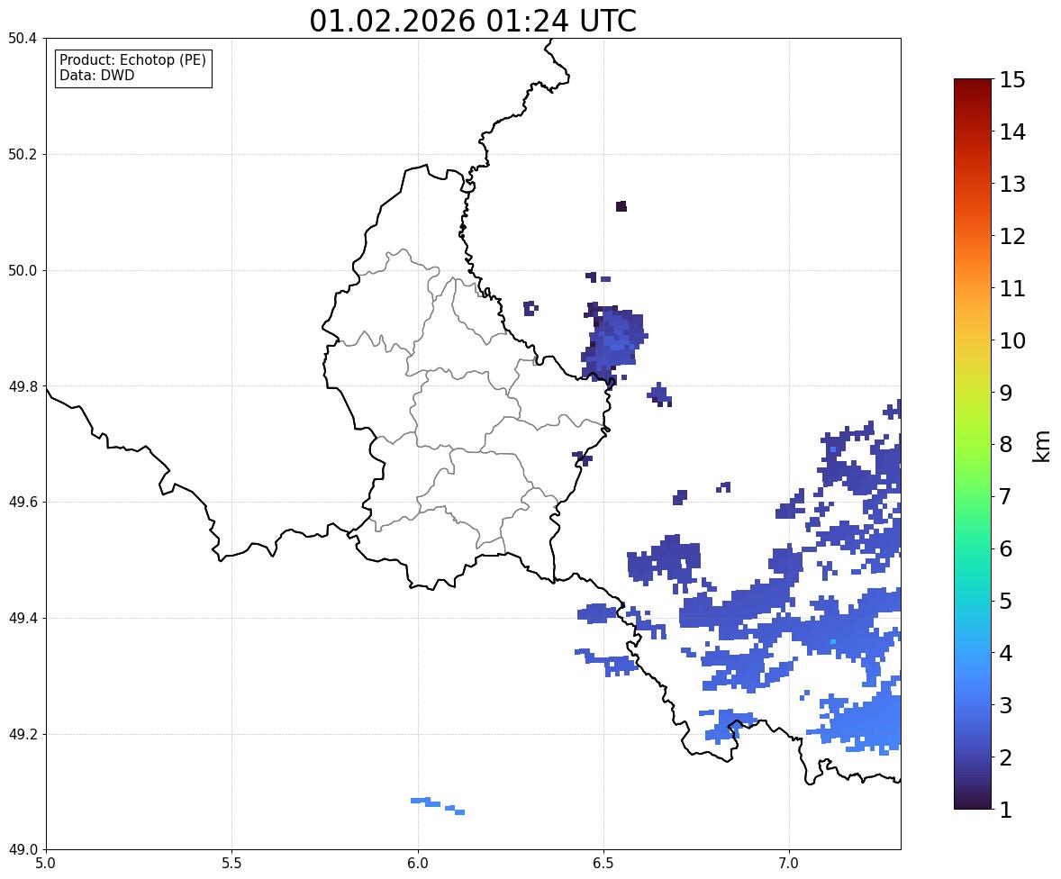
Task: Click the colorbar tick label '11'
Action: point(1012,288)
